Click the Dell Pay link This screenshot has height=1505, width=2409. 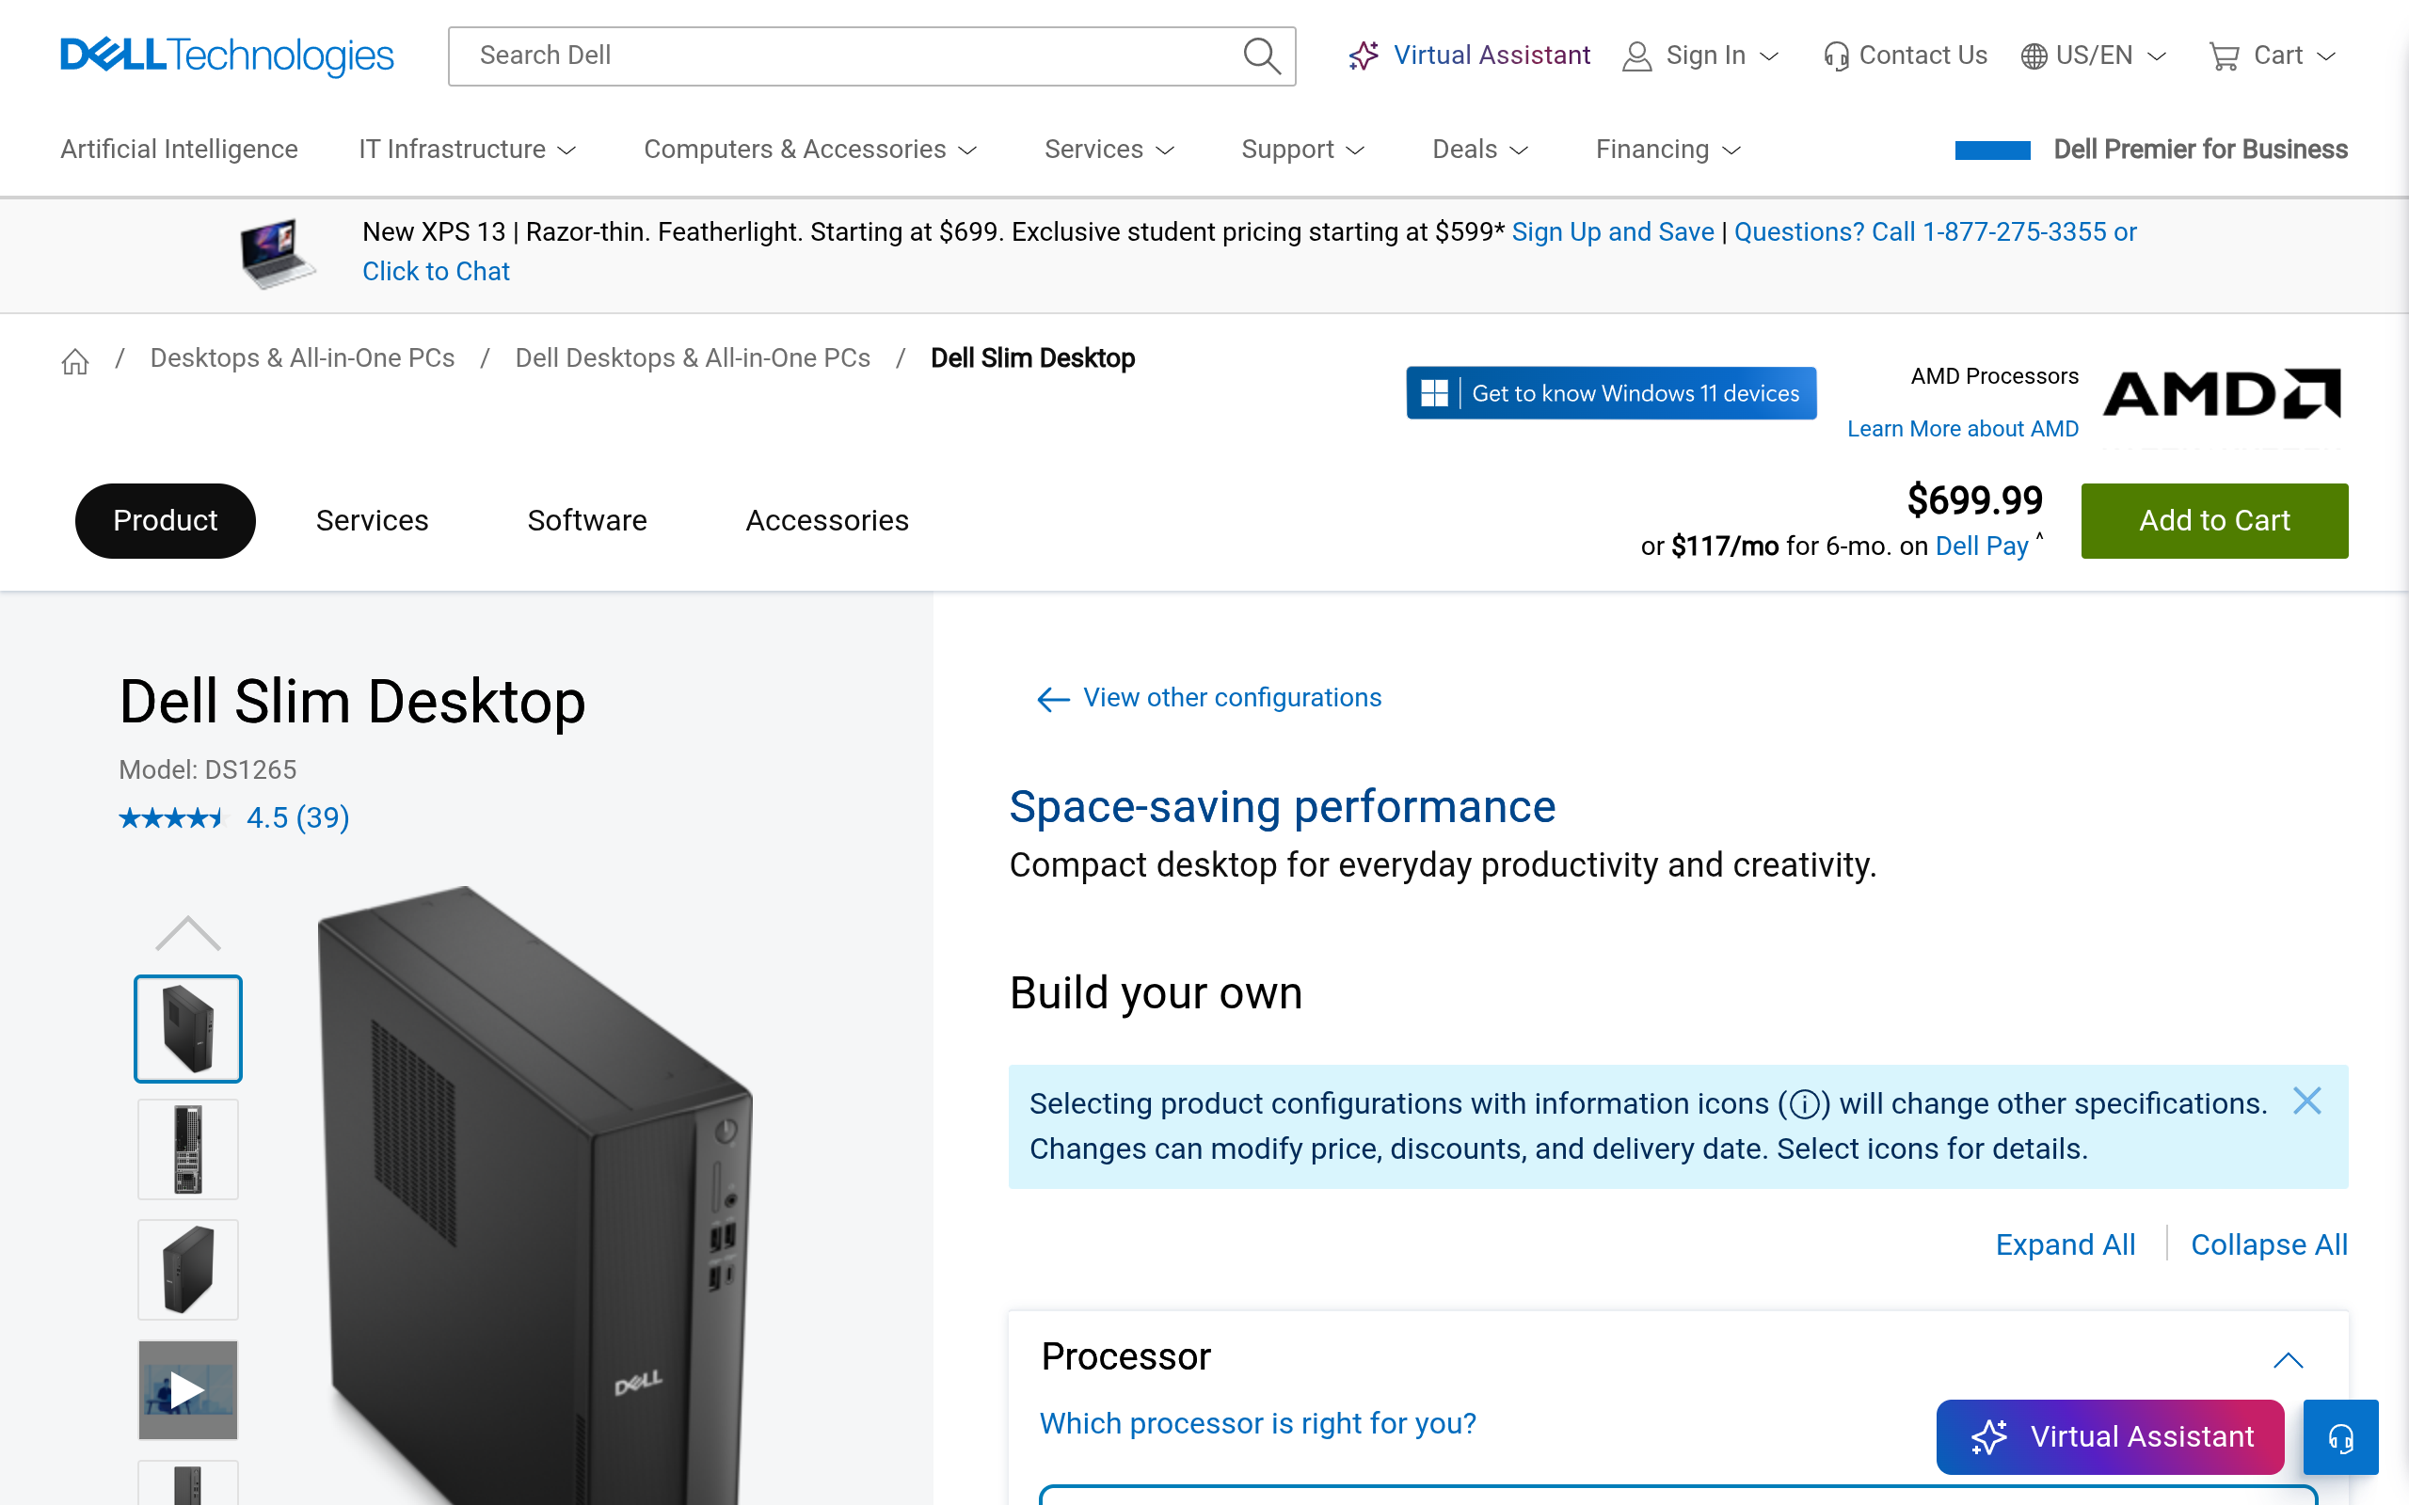tap(1981, 547)
